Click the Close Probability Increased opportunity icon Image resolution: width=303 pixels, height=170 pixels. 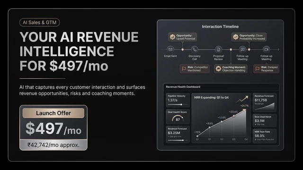pyautogui.click(x=235, y=37)
